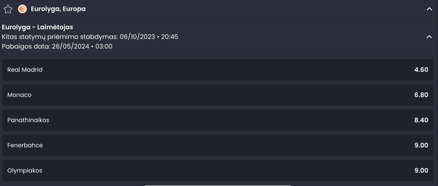Select the Eurolyga - Laimėtojas heading
The width and height of the screenshot is (438, 186).
point(37,27)
